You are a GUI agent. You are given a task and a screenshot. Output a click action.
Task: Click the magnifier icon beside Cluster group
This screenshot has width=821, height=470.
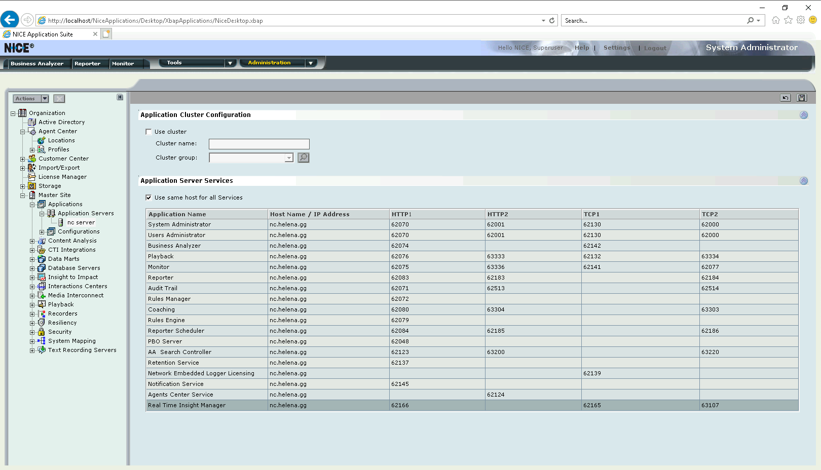click(303, 158)
